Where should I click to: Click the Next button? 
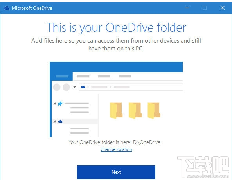[116, 172]
